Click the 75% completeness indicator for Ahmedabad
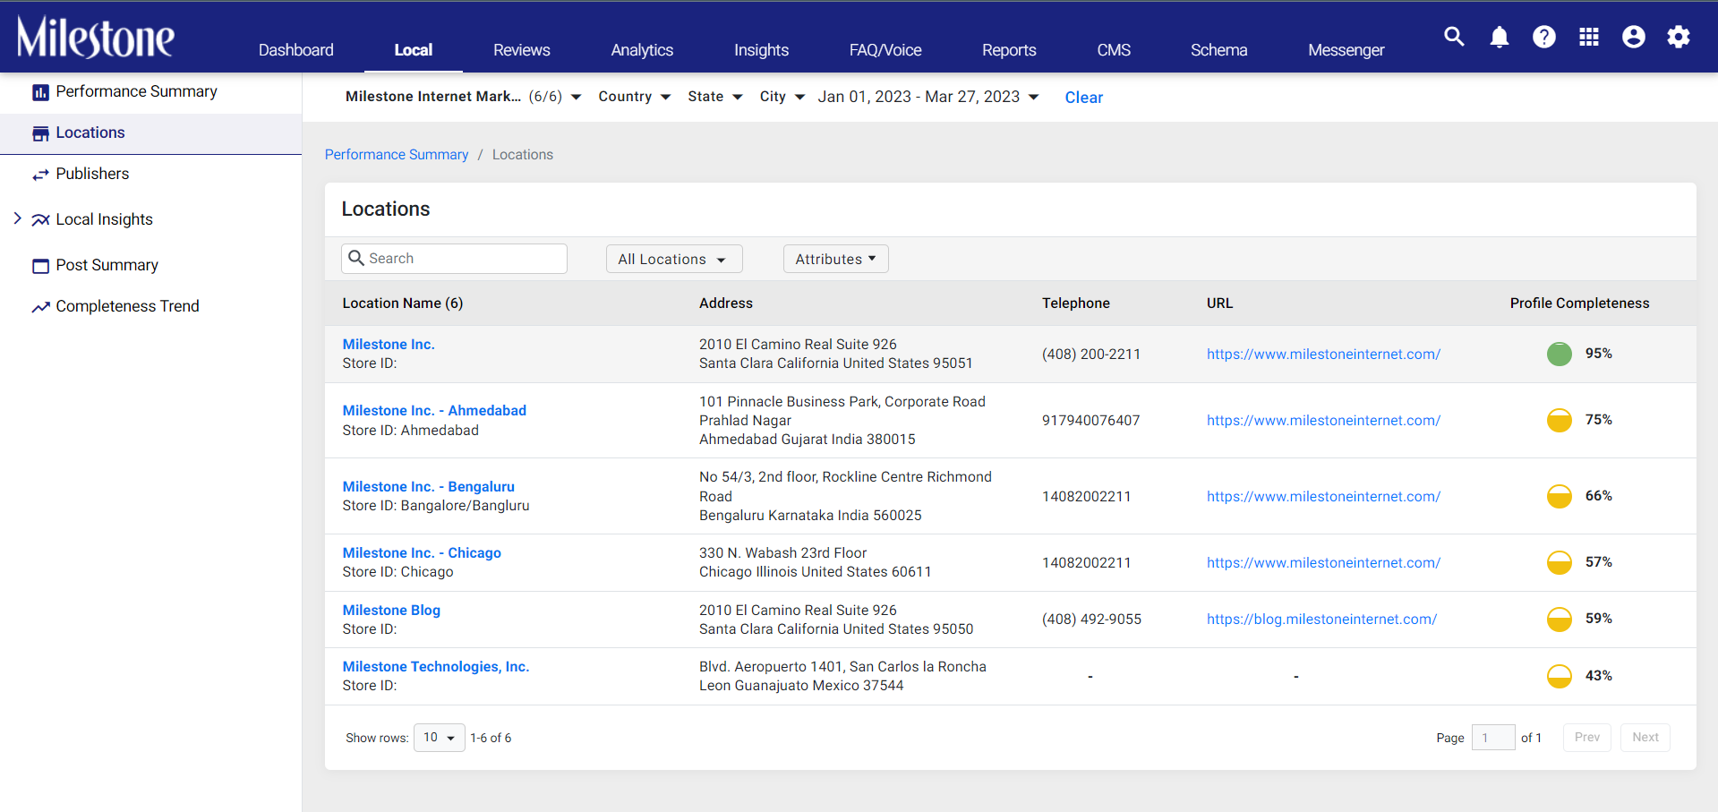Viewport: 1718px width, 812px height. (x=1560, y=420)
